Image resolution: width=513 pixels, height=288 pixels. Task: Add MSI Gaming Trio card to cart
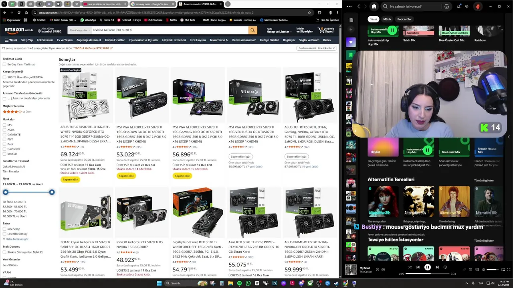point(182,176)
